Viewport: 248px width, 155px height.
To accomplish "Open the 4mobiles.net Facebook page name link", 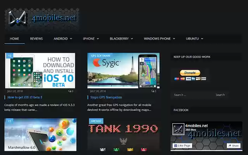I will [196, 126].
